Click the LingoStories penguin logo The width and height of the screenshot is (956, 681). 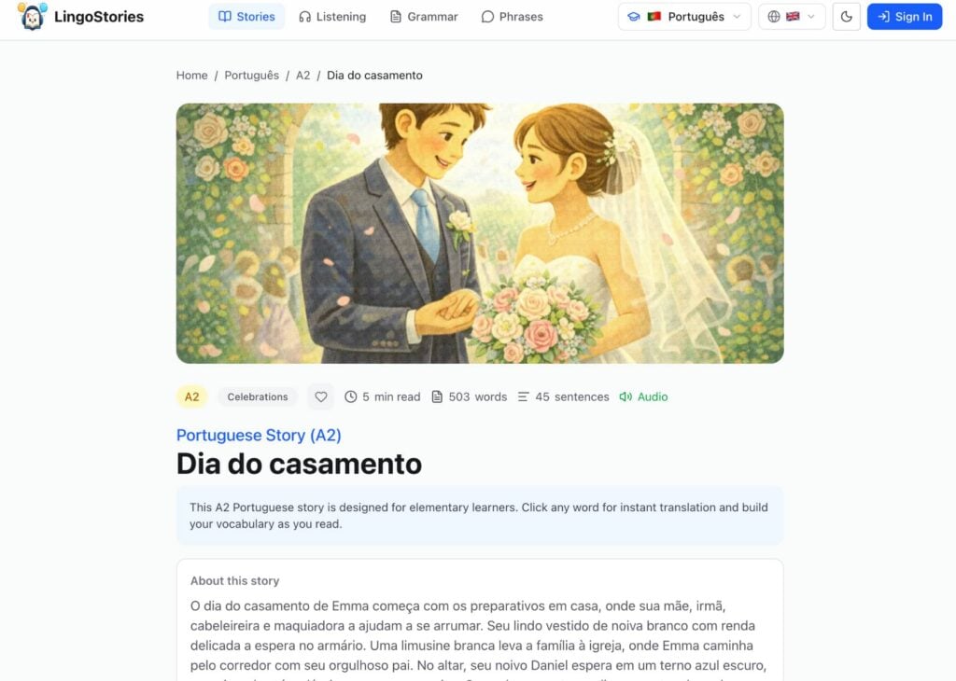coord(33,17)
